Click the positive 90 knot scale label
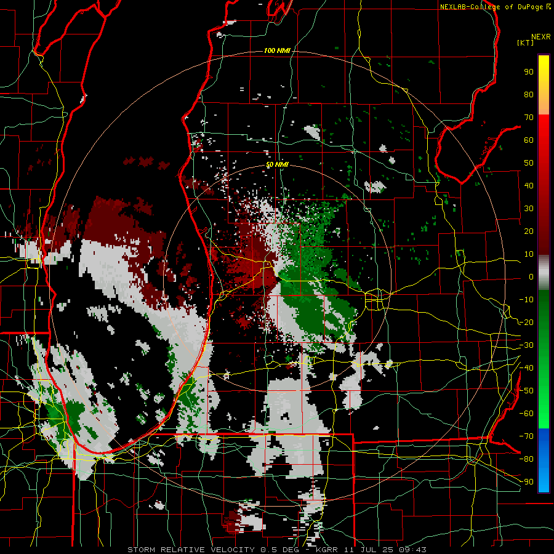Screen dimensions: 554x554 (529, 72)
